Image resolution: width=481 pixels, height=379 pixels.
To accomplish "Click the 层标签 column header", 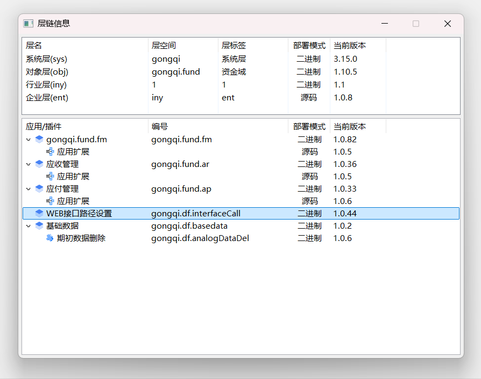I will tap(253, 46).
